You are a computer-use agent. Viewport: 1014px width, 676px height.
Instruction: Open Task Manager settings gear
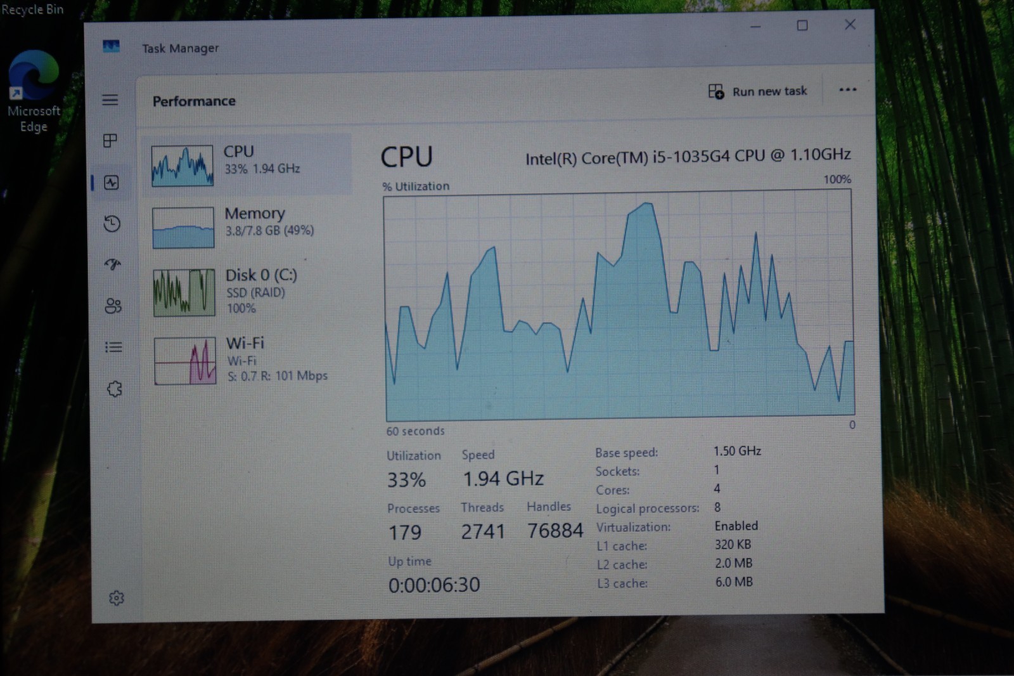click(117, 597)
